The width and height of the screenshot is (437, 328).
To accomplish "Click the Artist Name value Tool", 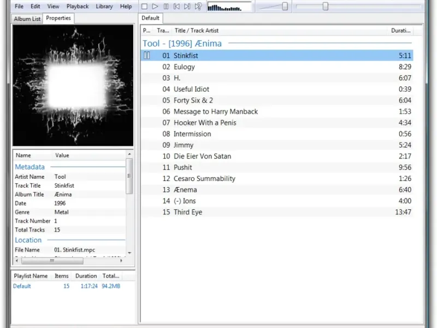I will [60, 177].
